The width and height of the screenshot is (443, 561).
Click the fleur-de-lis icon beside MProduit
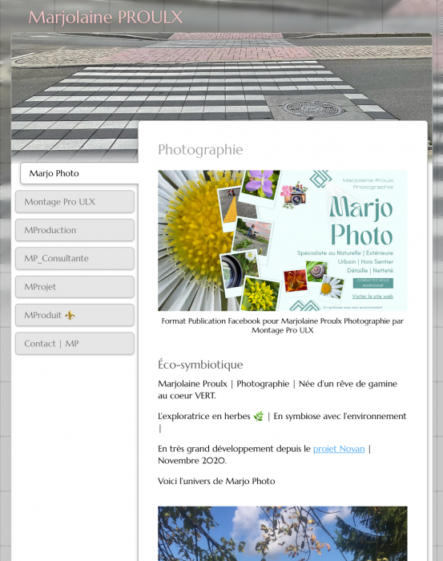tap(70, 315)
